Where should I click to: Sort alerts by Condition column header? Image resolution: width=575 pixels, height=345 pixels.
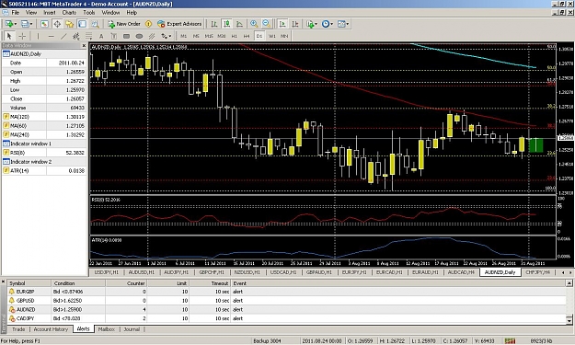point(78,283)
